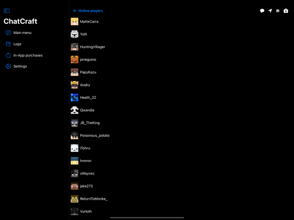294x220 pixels.
Task: Select player name HuntingVillager
Action: pos(92,47)
